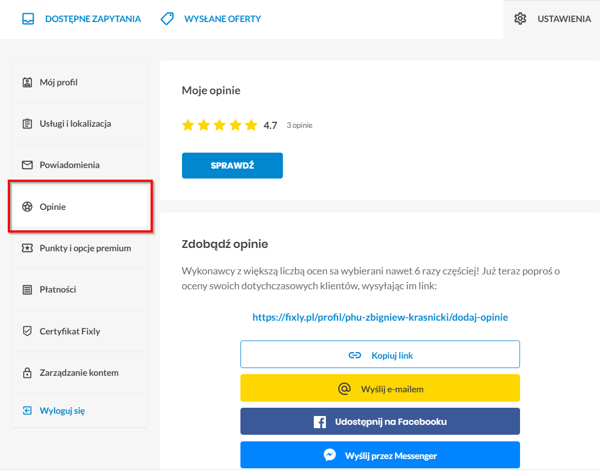600x470 pixels.
Task: Click the Udostępnij na Facebooku button
Action: pos(380,421)
